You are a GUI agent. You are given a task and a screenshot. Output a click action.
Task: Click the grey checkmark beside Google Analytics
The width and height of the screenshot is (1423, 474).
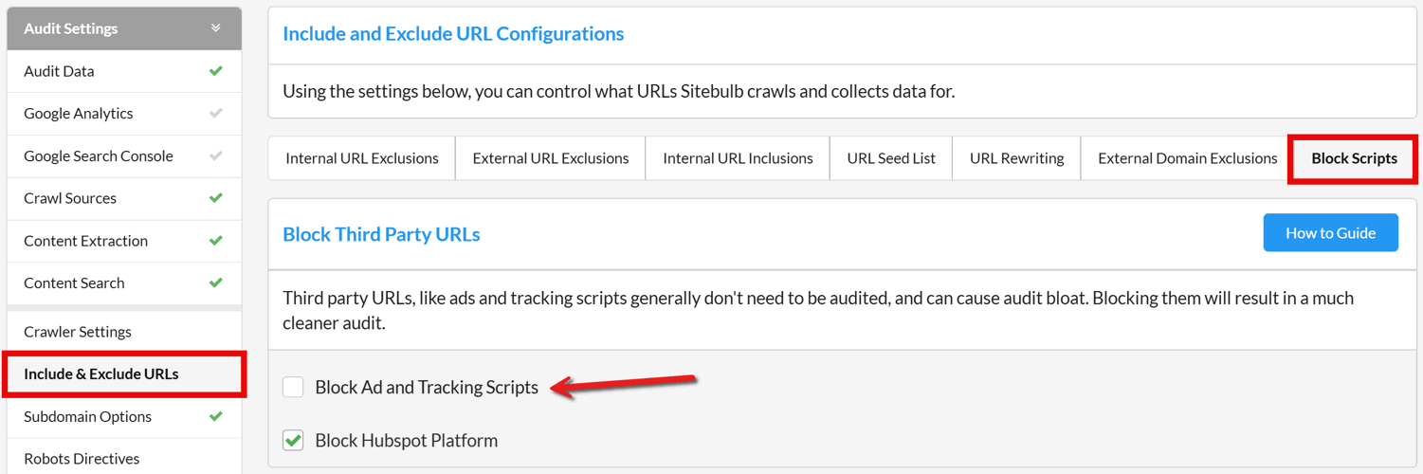(216, 114)
